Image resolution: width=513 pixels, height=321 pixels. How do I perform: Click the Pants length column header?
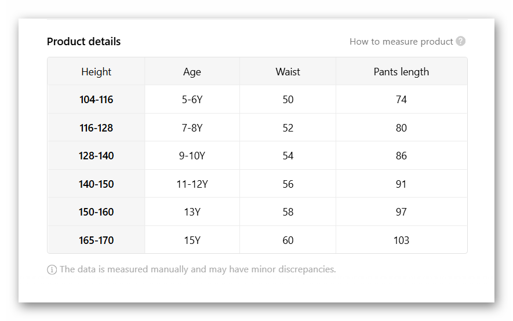coord(401,72)
